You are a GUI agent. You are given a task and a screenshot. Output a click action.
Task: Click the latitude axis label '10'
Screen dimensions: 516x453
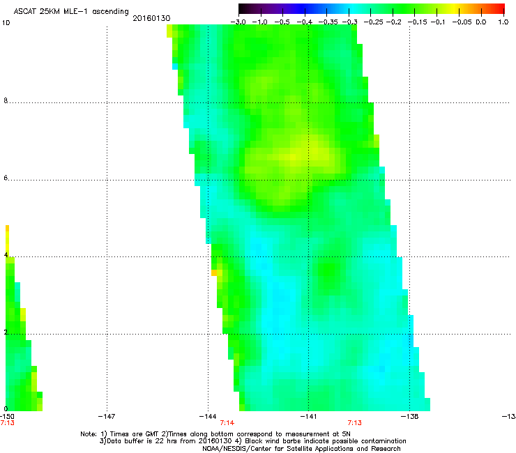[6, 23]
